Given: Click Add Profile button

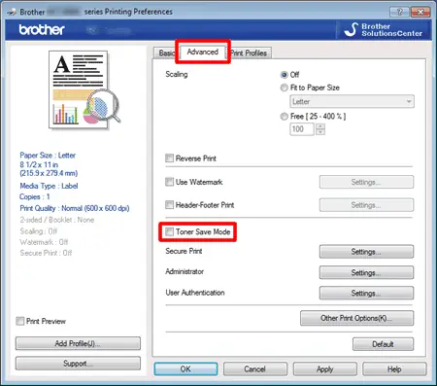Looking at the screenshot, I should pyautogui.click(x=78, y=343).
